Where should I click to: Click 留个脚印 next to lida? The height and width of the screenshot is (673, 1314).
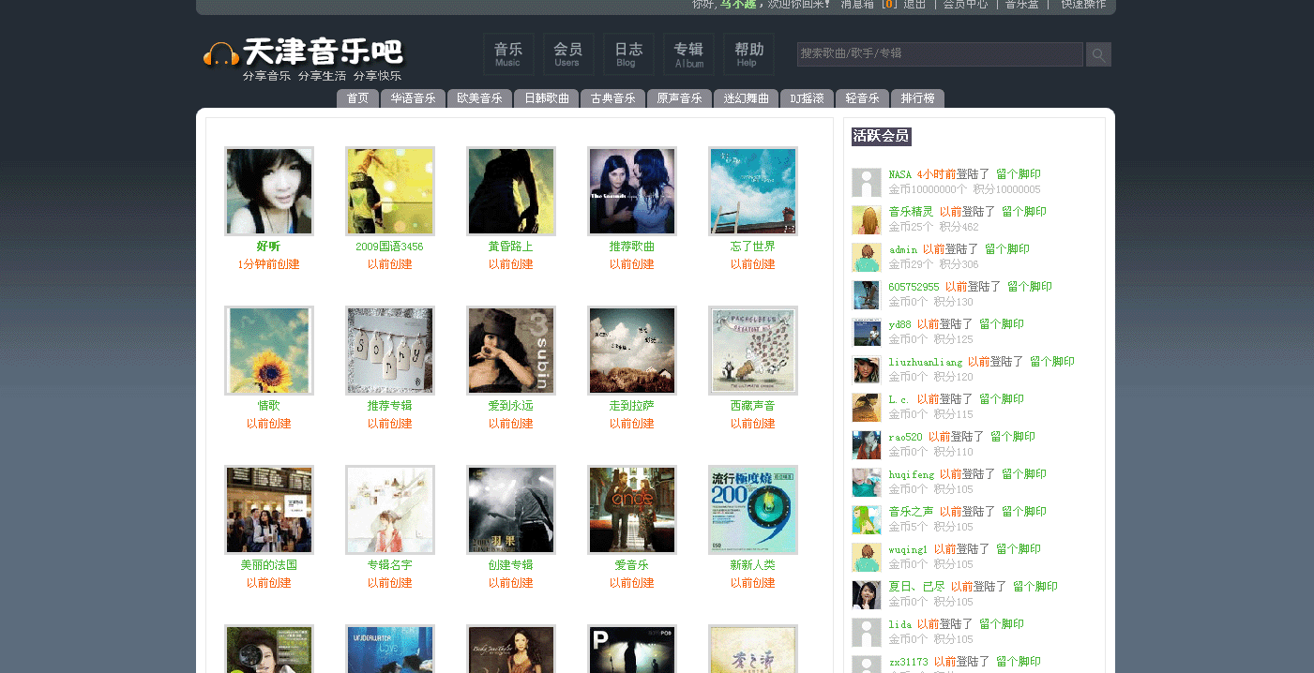tap(1002, 624)
